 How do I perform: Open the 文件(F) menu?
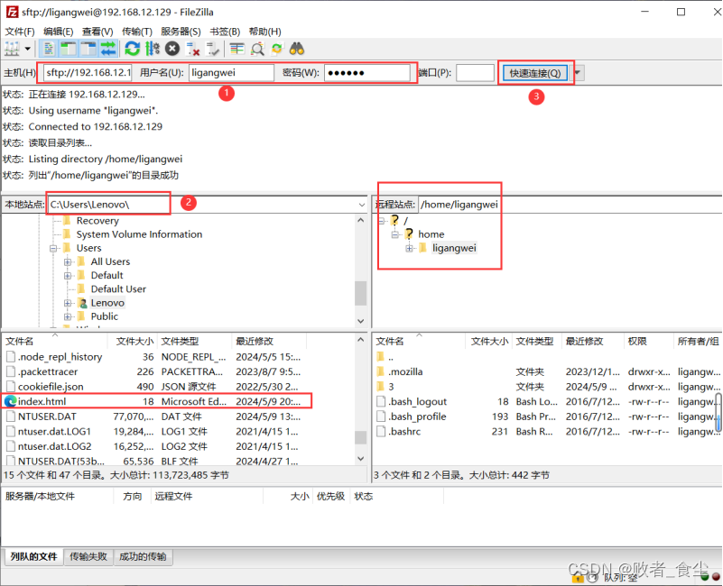[19, 32]
